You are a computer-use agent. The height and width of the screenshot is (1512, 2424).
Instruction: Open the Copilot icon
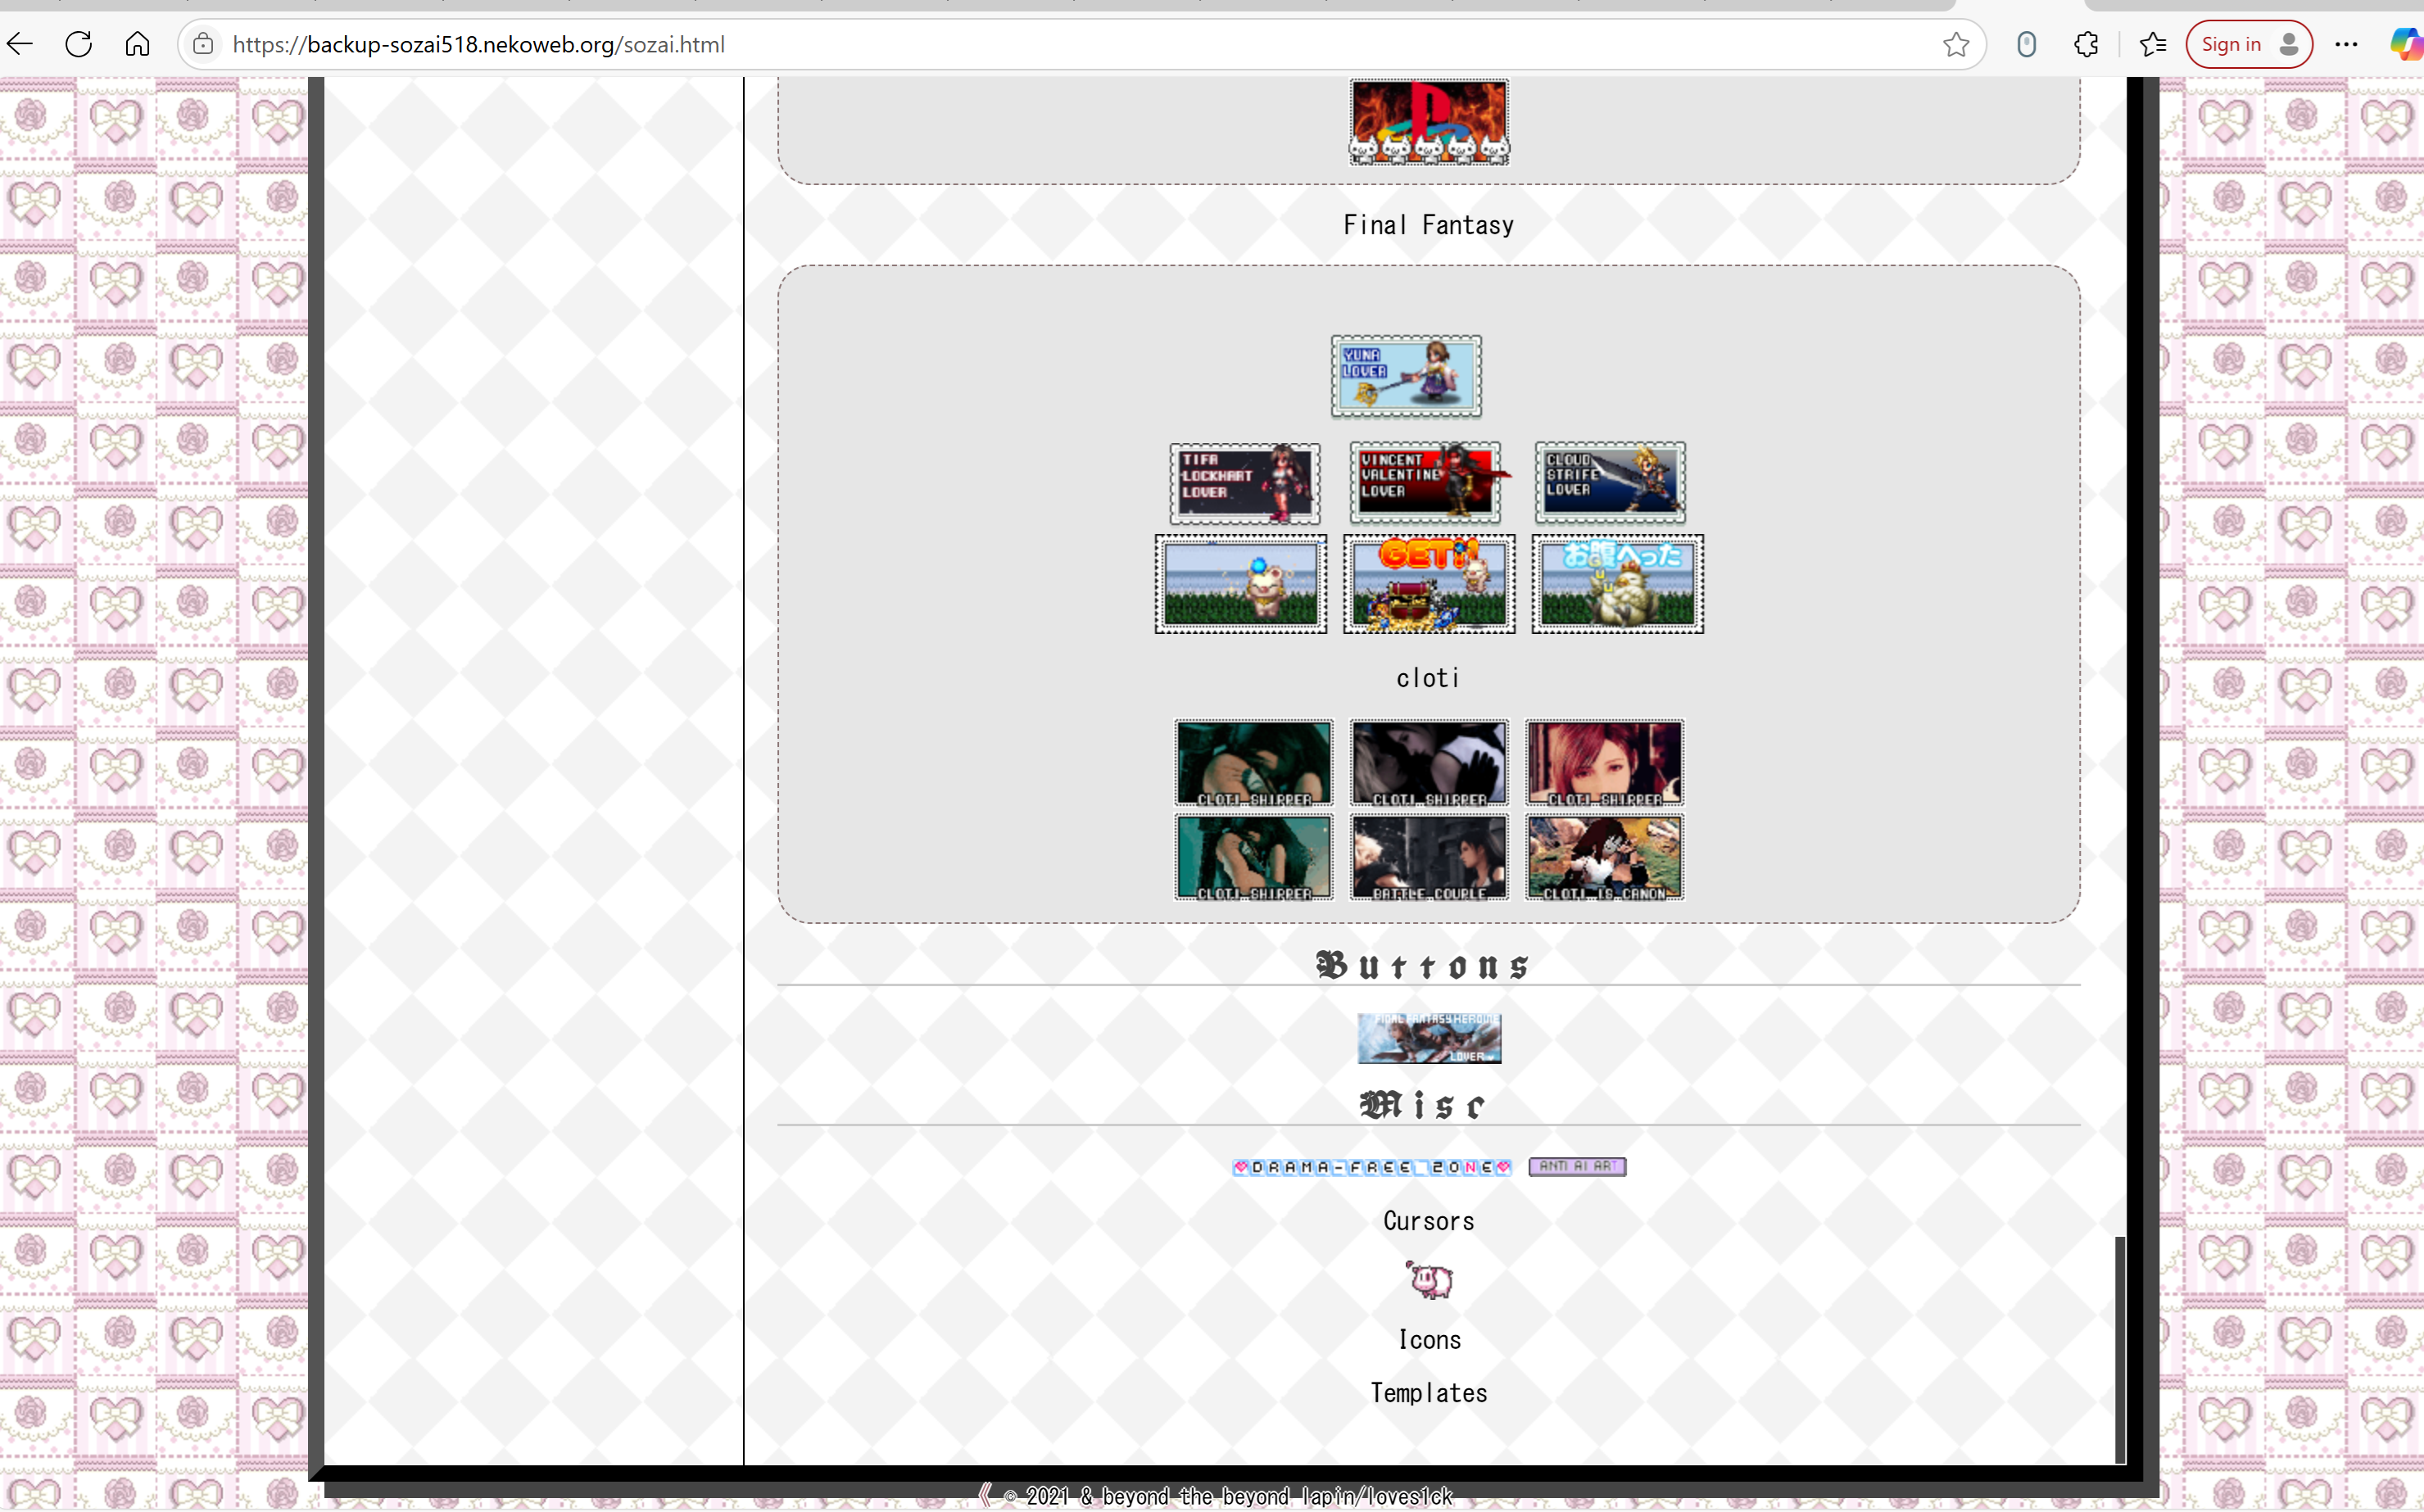point(2406,44)
